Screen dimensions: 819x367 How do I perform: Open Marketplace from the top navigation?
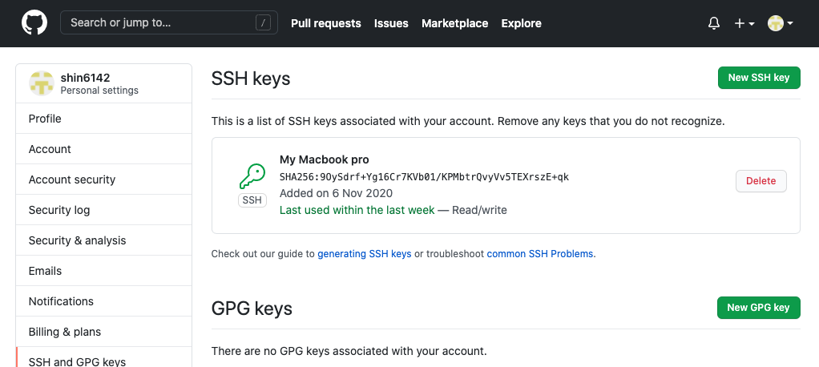pyautogui.click(x=454, y=23)
